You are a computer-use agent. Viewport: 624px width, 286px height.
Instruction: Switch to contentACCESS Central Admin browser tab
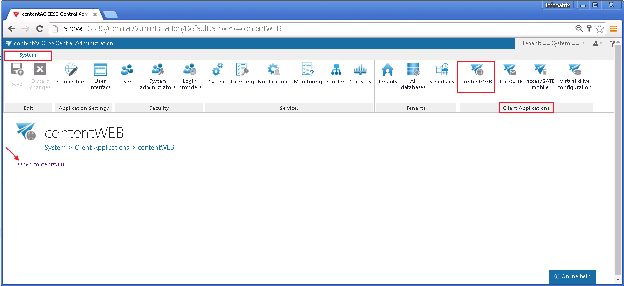(x=53, y=14)
